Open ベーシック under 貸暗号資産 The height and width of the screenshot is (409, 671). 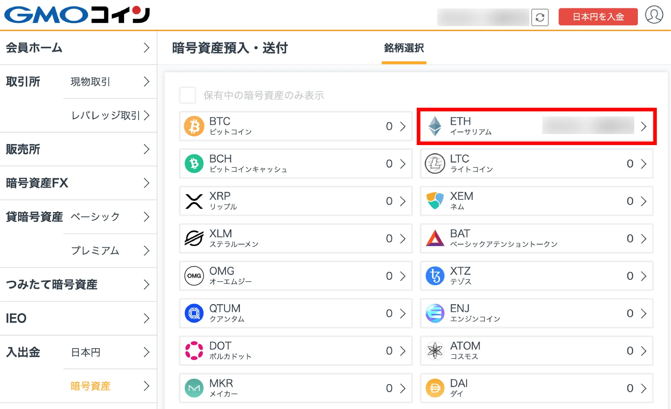(110, 217)
